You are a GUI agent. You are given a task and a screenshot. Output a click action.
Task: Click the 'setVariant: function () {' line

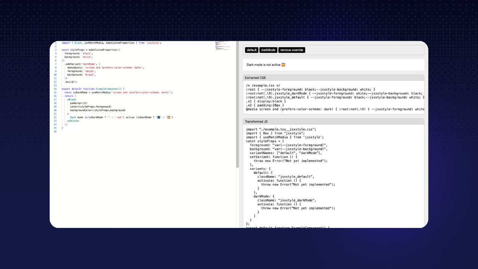point(274,157)
